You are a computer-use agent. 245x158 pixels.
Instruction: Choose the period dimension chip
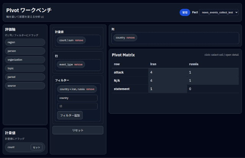pos(25,77)
